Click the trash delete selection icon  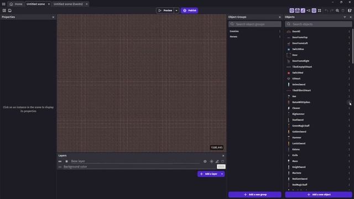(x=343, y=11)
